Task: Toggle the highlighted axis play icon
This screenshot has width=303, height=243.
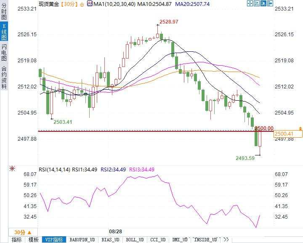Action: coord(263,3)
